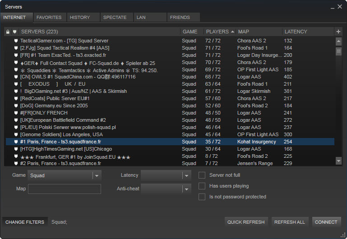This screenshot has width=347, height=239.
Task: Click the shield icon of TacticalGamer.com row
Action: coord(16,41)
